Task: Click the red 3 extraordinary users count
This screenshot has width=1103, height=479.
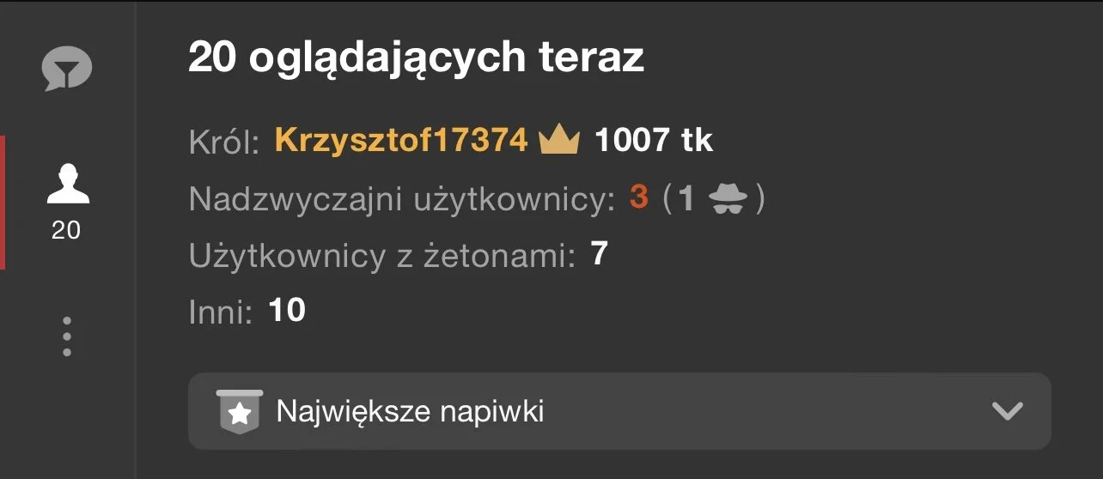Action: (638, 198)
